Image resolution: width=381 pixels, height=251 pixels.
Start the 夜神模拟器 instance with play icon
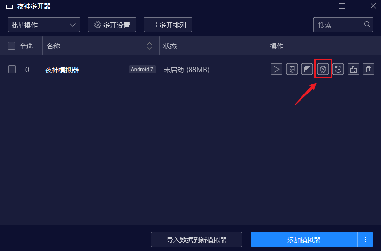click(277, 69)
